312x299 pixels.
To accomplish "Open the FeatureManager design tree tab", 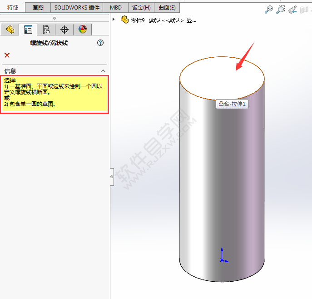I will pyautogui.click(x=10, y=30).
